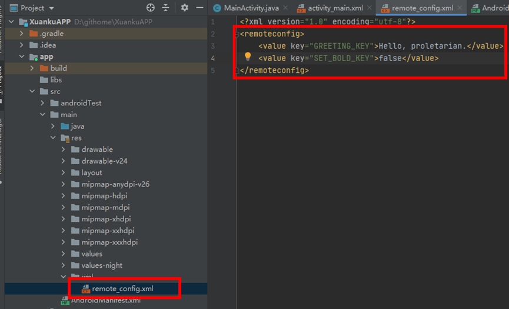Click the collapse all icon in Project panel
The height and width of the screenshot is (309, 509).
(x=166, y=8)
